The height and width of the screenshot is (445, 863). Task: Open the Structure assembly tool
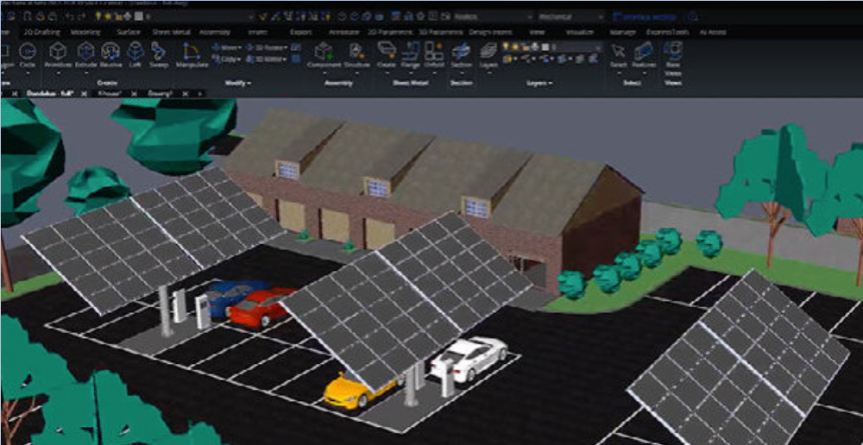point(356,56)
